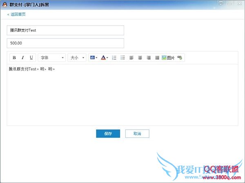Expand font color dropdown arrow
Screen dimensions: 245x183
coord(107,58)
